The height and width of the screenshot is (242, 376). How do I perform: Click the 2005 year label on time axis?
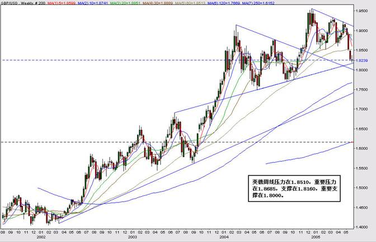coord(316,237)
